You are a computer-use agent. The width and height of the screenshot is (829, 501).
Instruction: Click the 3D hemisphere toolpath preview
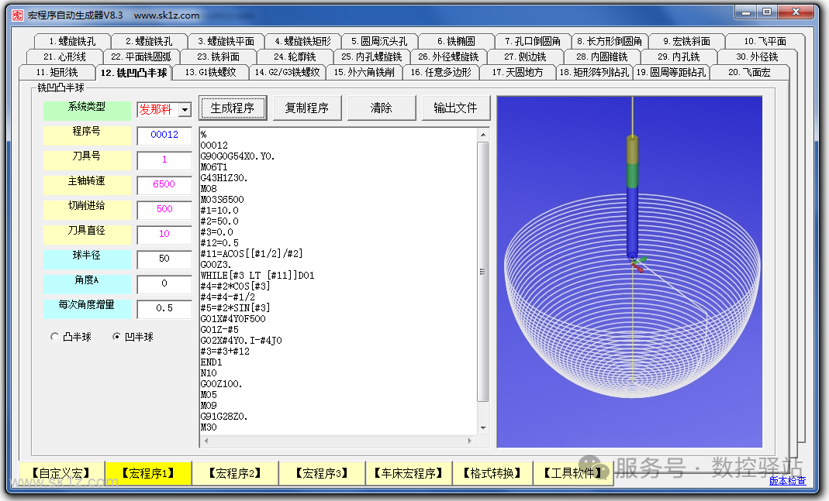tap(630, 272)
